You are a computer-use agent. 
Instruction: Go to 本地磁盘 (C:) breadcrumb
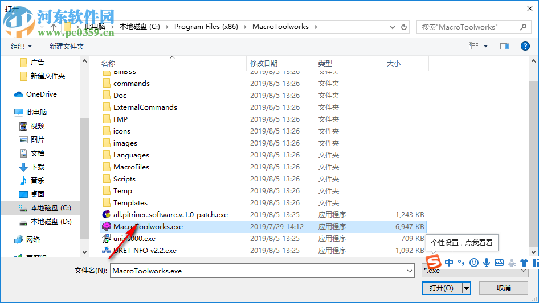[x=140, y=27]
